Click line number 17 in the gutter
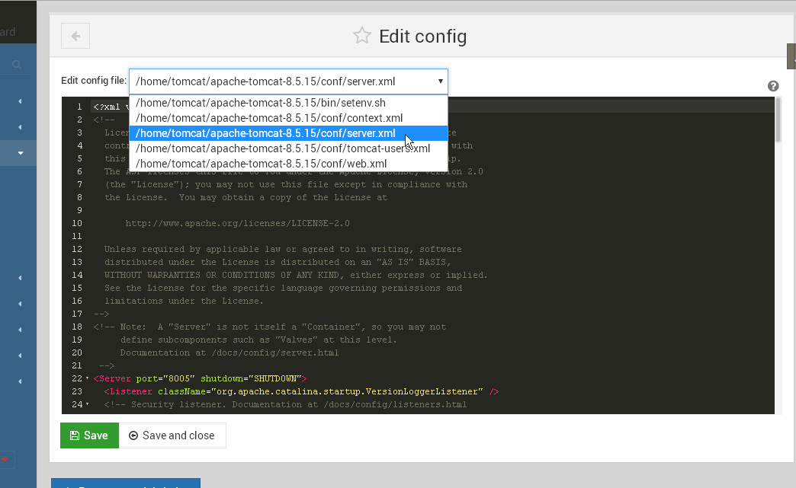 coord(77,314)
